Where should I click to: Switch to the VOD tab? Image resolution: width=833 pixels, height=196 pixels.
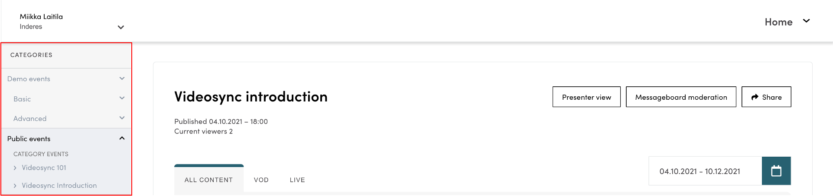point(261,180)
